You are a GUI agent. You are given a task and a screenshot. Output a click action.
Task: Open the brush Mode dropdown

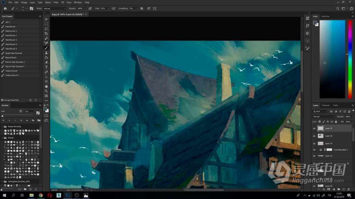(55, 8)
